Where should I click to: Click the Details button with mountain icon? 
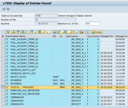click(x=97, y=32)
